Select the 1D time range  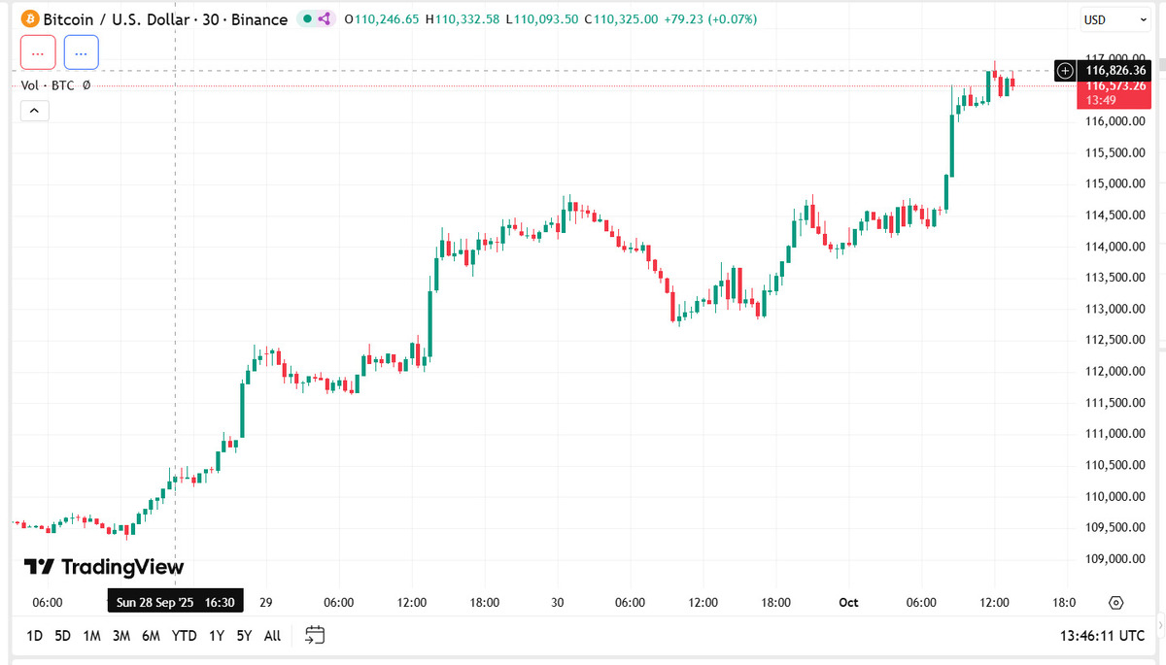[35, 636]
